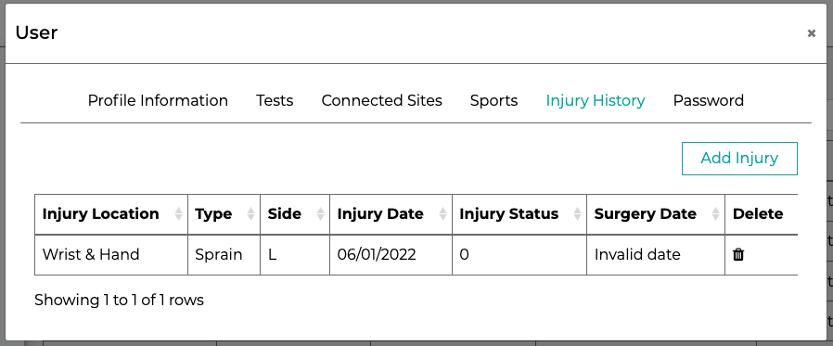Click the Add Injury button
This screenshot has height=346, width=833.
[x=739, y=159]
